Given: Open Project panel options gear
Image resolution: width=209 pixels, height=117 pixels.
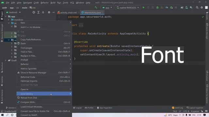Looking at the screenshot, I should pos(49,12).
